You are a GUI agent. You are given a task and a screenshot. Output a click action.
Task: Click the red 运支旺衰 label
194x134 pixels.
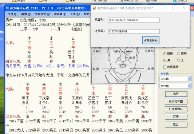pos(13,116)
